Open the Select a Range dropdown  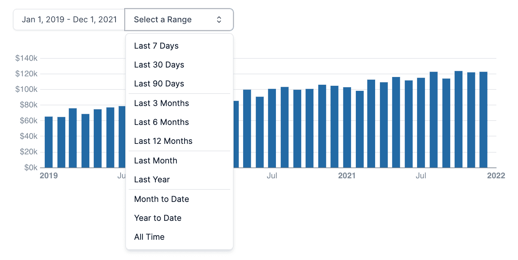(x=179, y=20)
